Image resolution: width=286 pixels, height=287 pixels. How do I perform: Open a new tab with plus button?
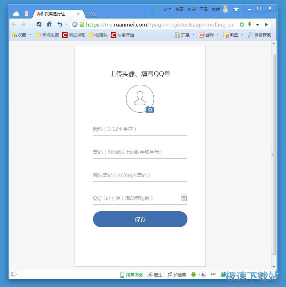tap(92, 14)
